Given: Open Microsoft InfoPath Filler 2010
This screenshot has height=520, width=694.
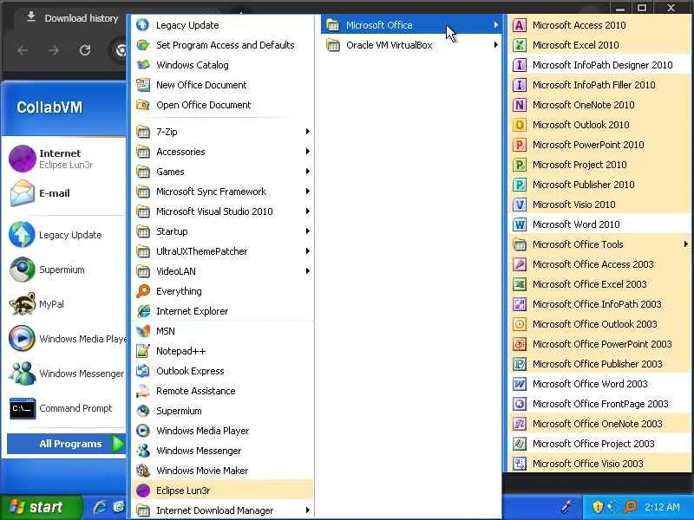Looking at the screenshot, I should pos(599,85).
